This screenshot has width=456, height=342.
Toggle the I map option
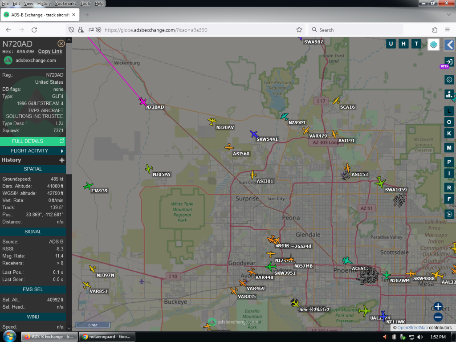click(449, 173)
